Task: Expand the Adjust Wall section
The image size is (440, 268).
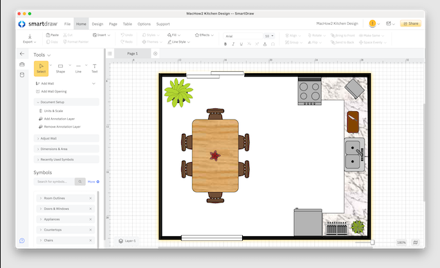Action: coord(66,138)
